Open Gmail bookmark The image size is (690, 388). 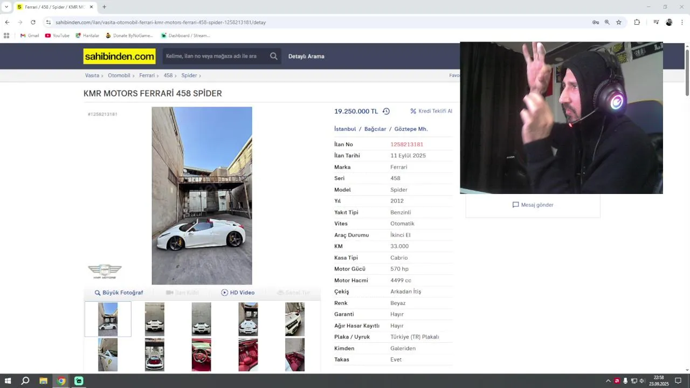tap(30, 36)
